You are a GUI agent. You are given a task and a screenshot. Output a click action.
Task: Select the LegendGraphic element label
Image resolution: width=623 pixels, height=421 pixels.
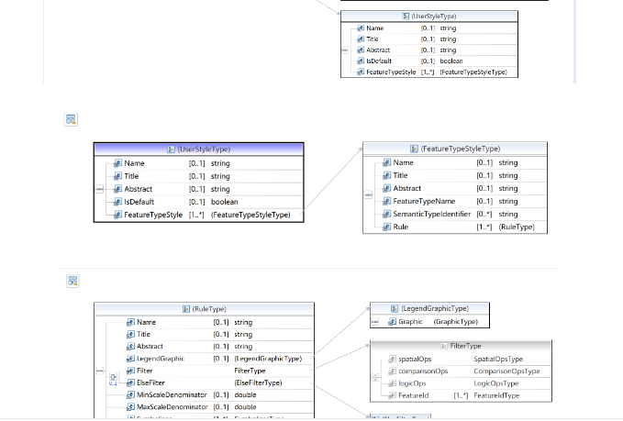coord(161,359)
